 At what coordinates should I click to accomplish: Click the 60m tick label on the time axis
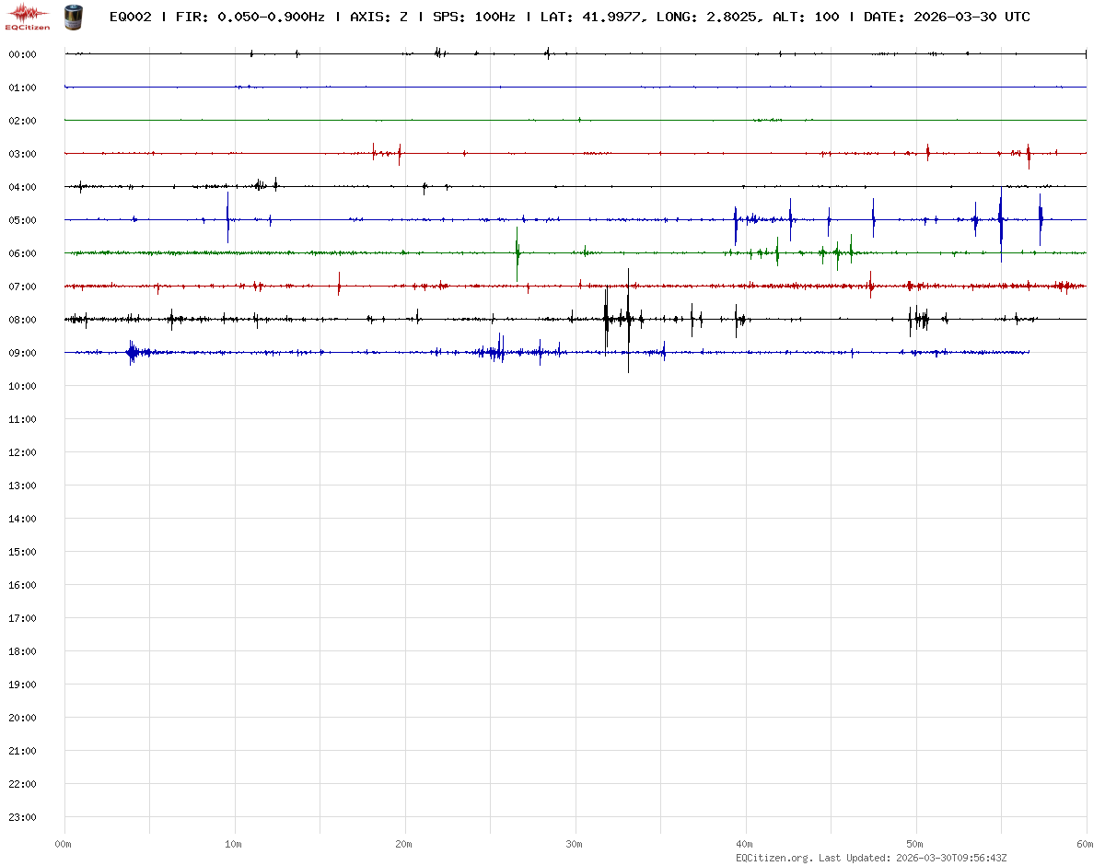1086,844
